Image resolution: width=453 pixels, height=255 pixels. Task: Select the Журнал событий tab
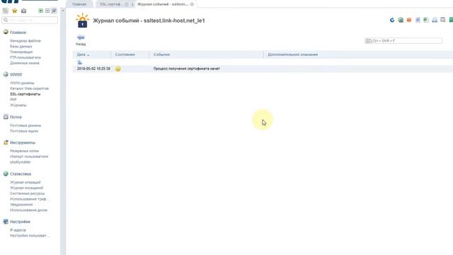[163, 4]
